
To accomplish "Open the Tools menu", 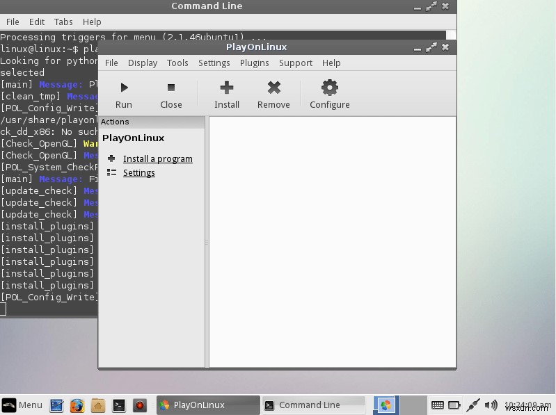I will (x=177, y=63).
